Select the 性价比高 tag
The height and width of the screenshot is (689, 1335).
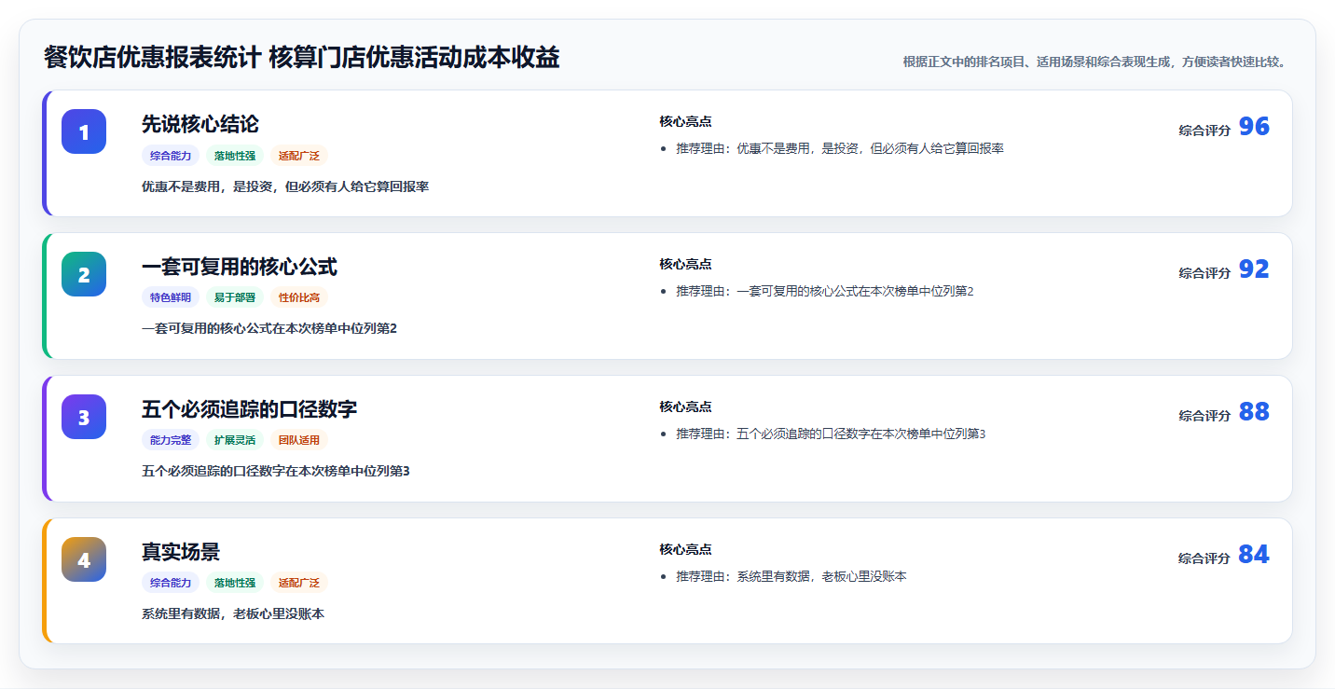(299, 298)
